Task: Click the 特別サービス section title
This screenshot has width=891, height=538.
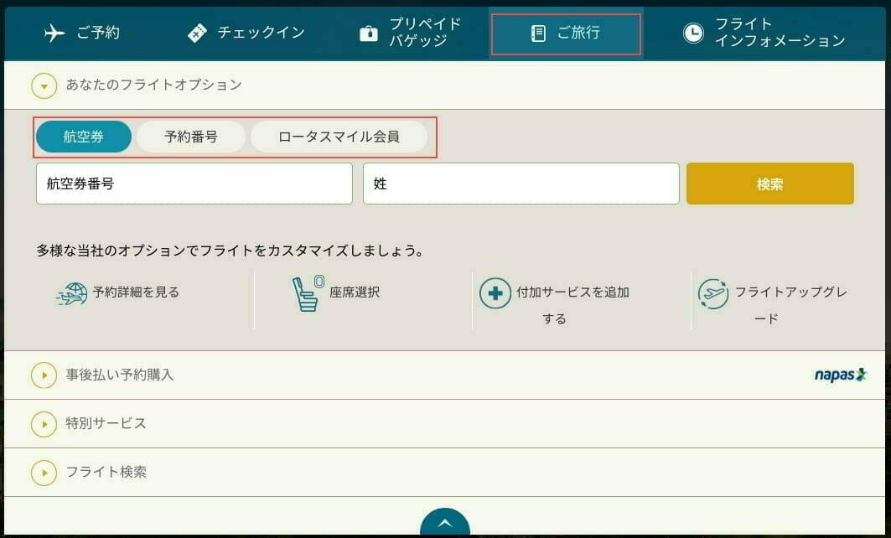Action: (x=106, y=424)
